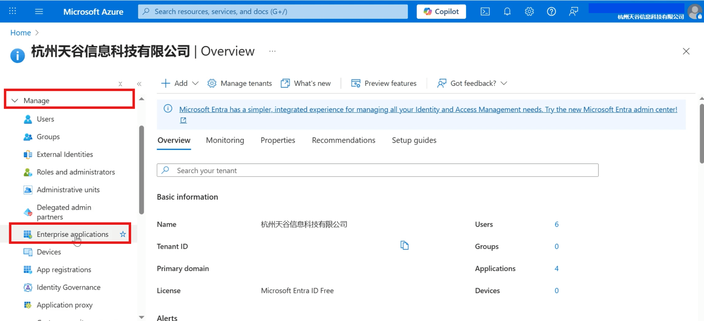Open Users in the sidebar
Viewport: 704px width, 321px height.
(x=45, y=119)
